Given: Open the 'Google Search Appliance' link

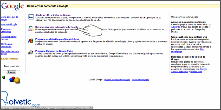Looking at the screenshot, I should click(x=189, y=70).
